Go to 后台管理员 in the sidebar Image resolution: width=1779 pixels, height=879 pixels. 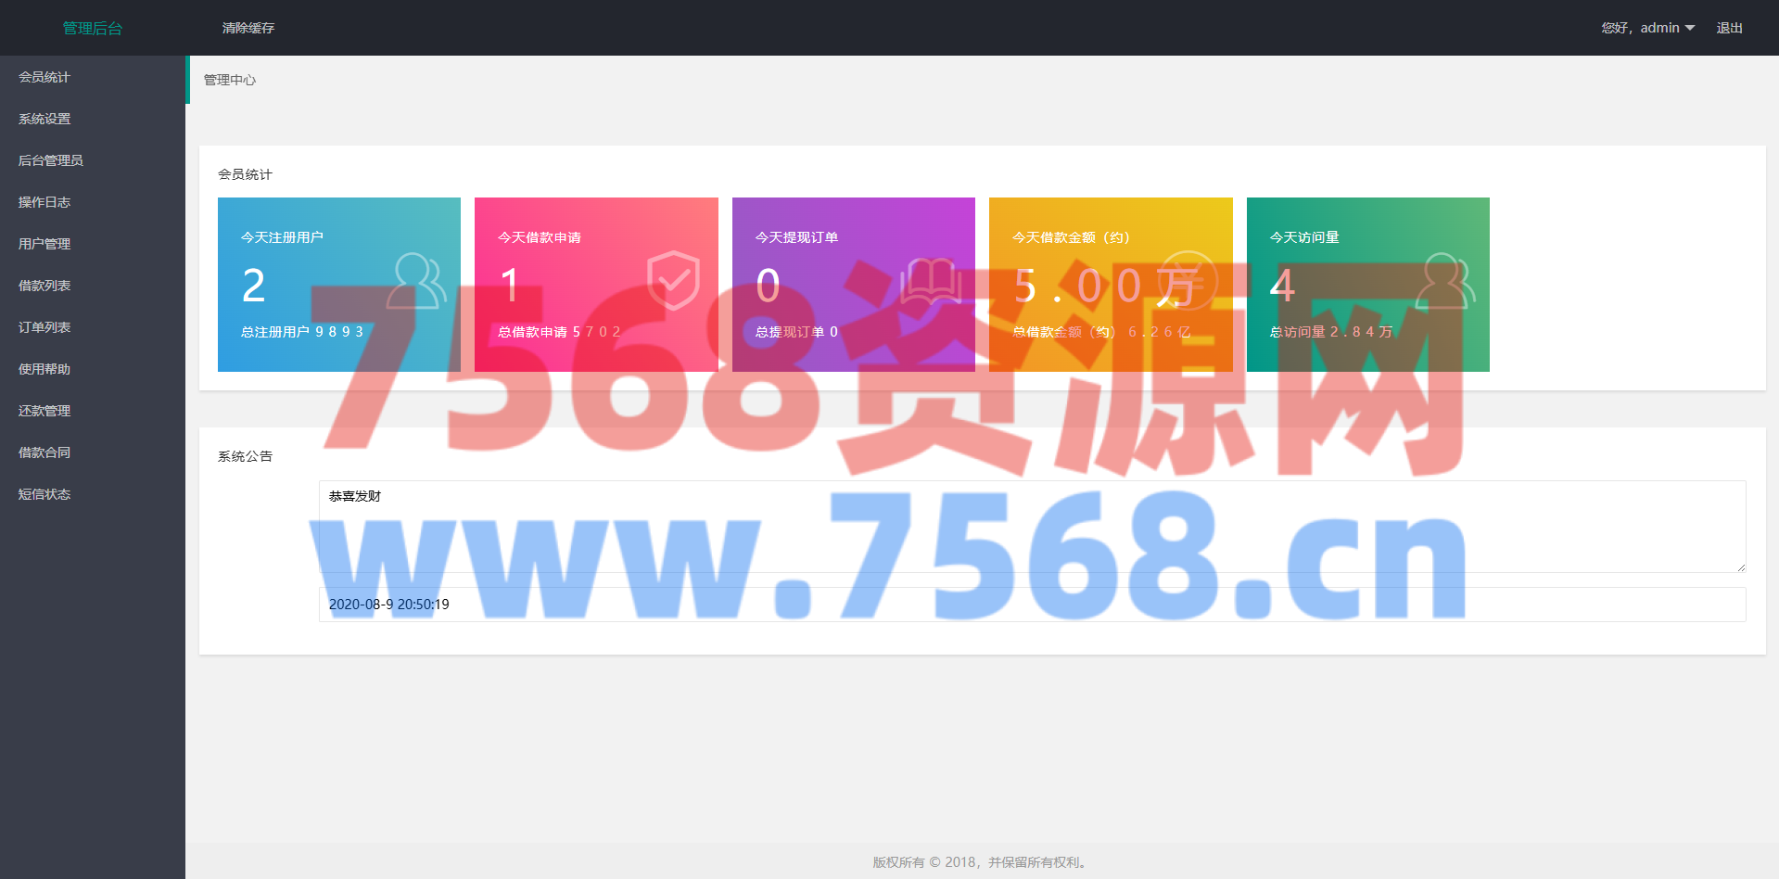51,160
